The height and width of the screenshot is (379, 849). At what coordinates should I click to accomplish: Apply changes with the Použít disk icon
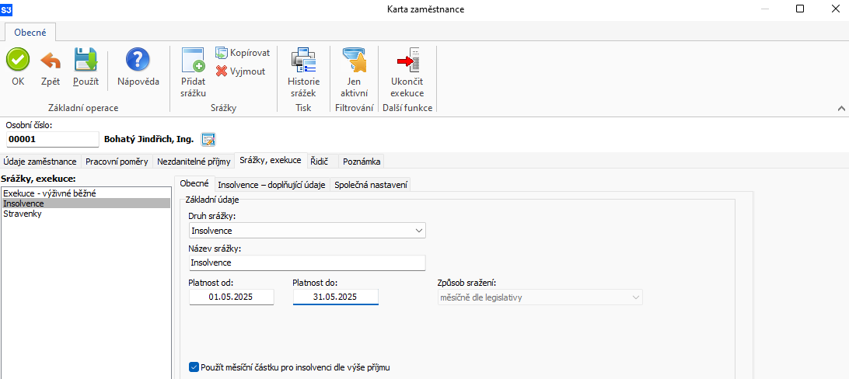click(86, 60)
